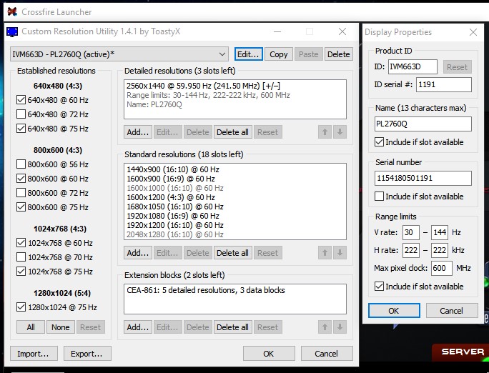This screenshot has height=373, width=489.
Task: Toggle 800x600 @ 60 Hz checkbox
Action: tap(21, 179)
